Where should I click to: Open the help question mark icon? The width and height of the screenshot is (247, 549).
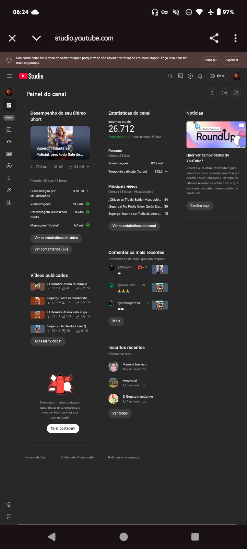[x=190, y=76]
